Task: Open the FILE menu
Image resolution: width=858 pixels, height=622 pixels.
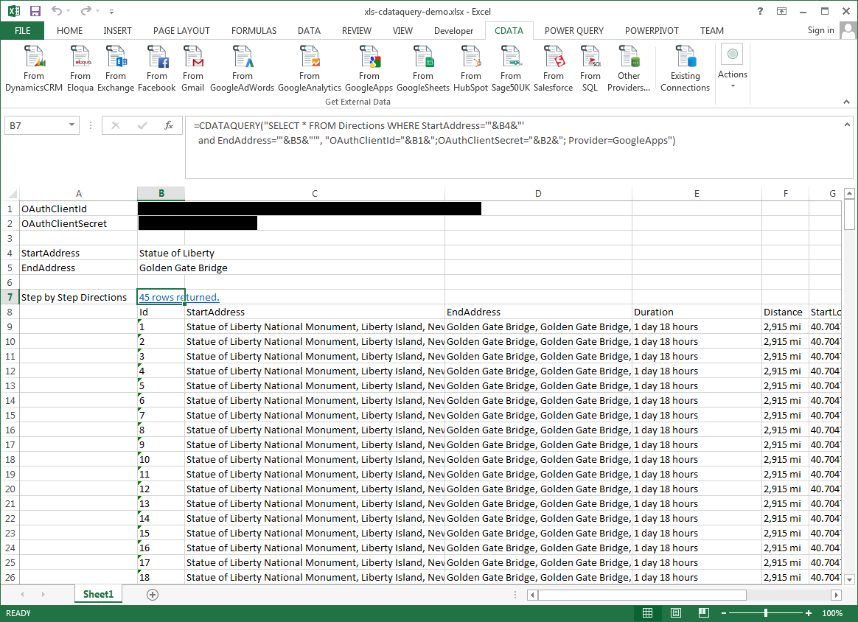Action: pos(22,31)
